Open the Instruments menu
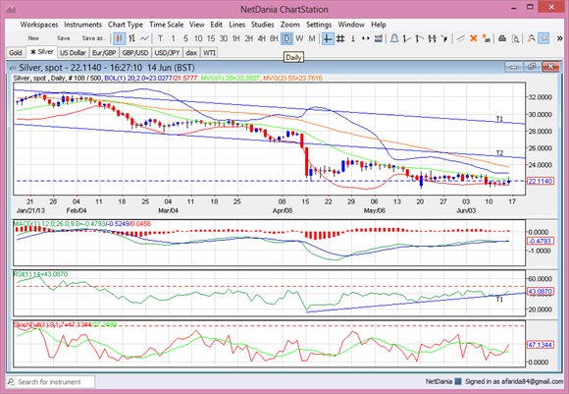 pyautogui.click(x=82, y=25)
